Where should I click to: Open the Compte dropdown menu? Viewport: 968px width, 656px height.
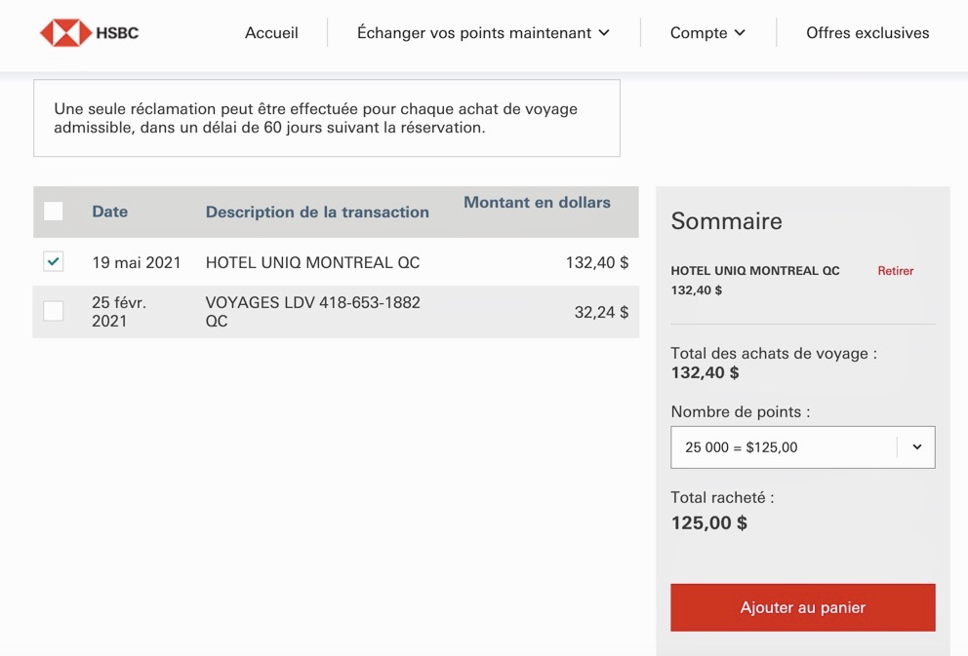[x=699, y=33]
